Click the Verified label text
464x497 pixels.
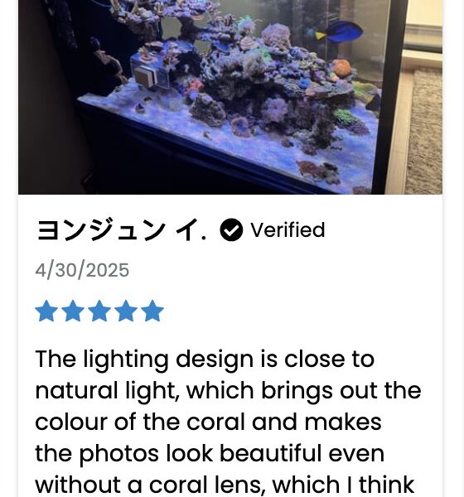coord(288,230)
